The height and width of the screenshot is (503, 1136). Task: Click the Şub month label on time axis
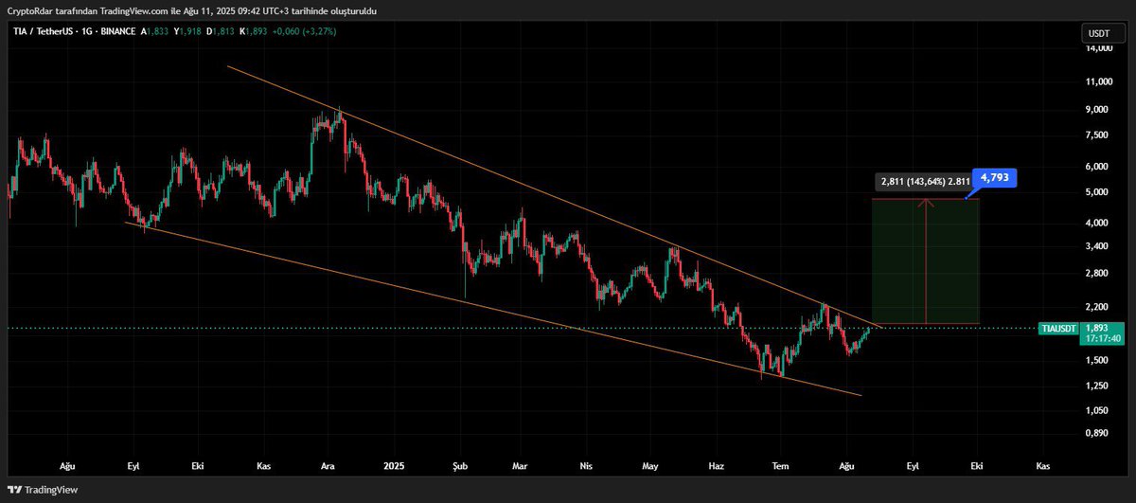coord(459,467)
